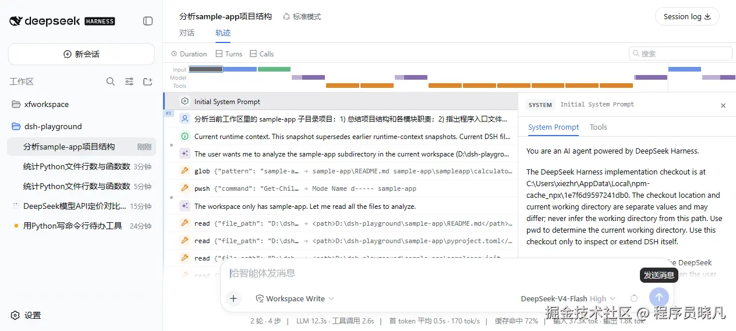Image resolution: width=736 pixels, height=331 pixels.
Task: Open the Workspace Write permission dropdown
Action: pyautogui.click(x=295, y=298)
